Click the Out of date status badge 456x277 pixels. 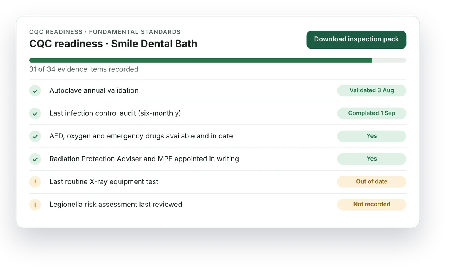(x=372, y=181)
